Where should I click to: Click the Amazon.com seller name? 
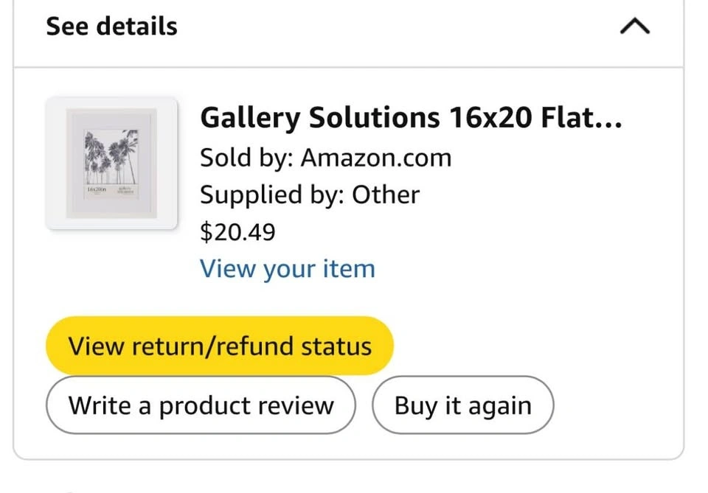(x=375, y=157)
